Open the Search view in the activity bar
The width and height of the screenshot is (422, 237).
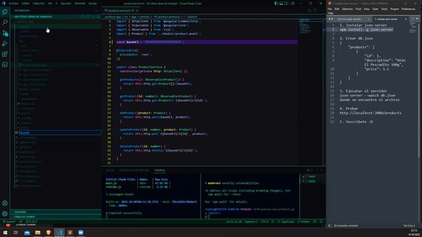tap(5, 22)
